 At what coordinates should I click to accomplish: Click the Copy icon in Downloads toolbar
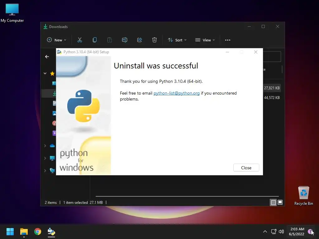(95, 40)
